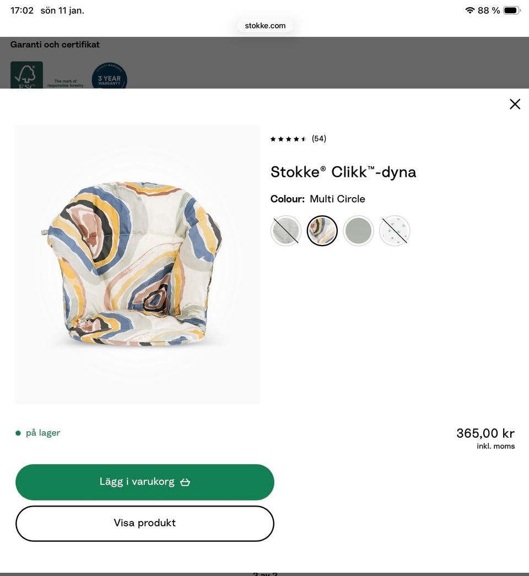Viewport: 529px width, 576px height.
Task: Click the basket icon in Lägg i varukorg
Action: (x=185, y=482)
